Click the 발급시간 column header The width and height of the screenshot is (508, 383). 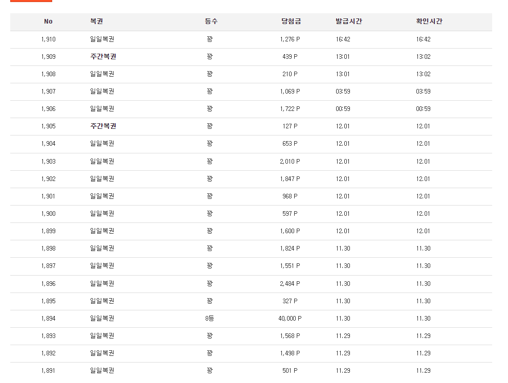coord(349,21)
